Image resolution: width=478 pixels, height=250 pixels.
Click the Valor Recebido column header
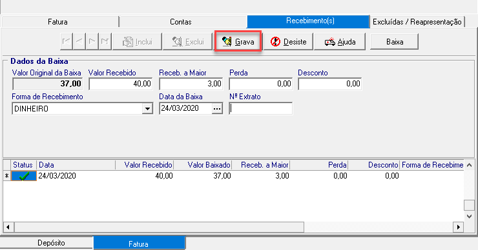tap(145, 165)
